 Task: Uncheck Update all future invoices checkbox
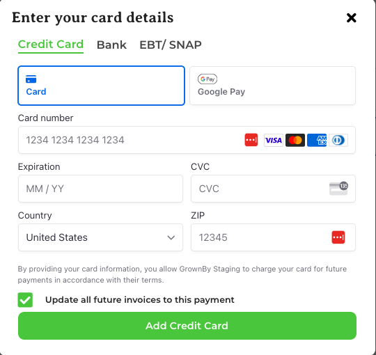[25, 299]
